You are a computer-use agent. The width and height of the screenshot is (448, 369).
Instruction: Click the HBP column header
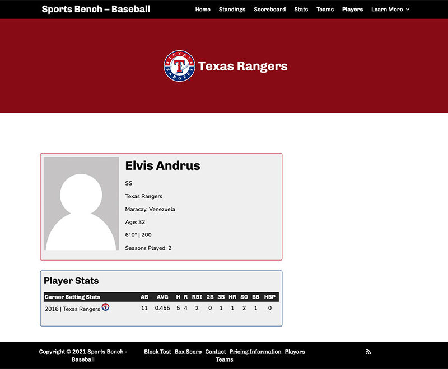pos(270,297)
